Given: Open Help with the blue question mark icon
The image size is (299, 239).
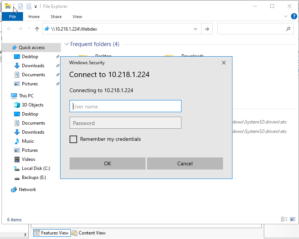Looking at the screenshot, I should click(294, 16).
